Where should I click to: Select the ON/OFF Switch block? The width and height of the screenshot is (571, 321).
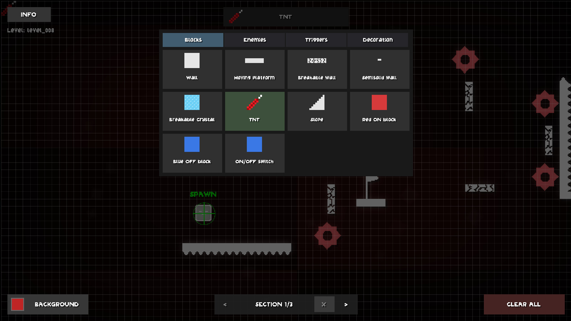click(255, 153)
